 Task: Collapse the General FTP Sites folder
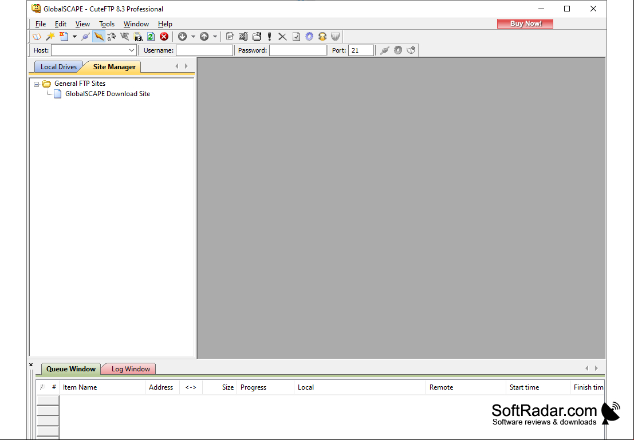[x=37, y=84]
